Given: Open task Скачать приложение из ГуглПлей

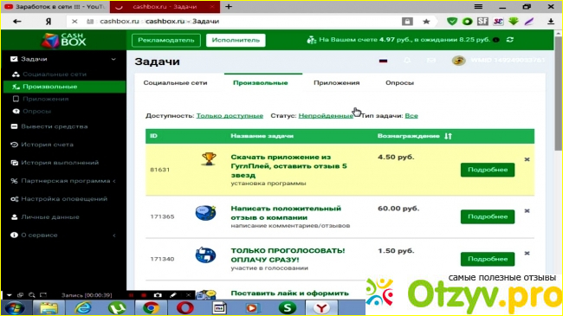Looking at the screenshot, I should [289, 166].
